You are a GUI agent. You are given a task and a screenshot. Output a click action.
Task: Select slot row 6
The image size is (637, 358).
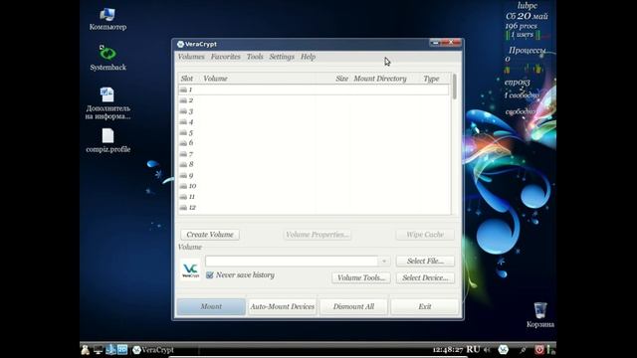[315, 143]
